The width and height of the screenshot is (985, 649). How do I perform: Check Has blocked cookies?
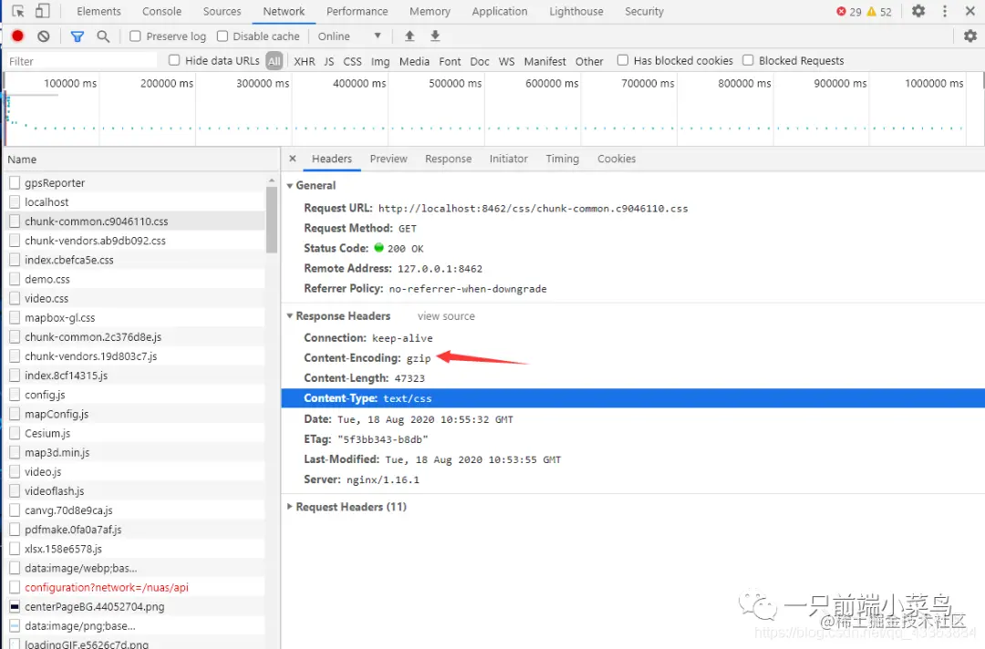(x=623, y=60)
